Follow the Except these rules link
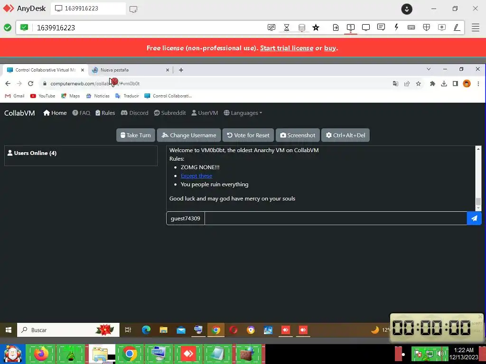This screenshot has height=364, width=486. click(196, 176)
